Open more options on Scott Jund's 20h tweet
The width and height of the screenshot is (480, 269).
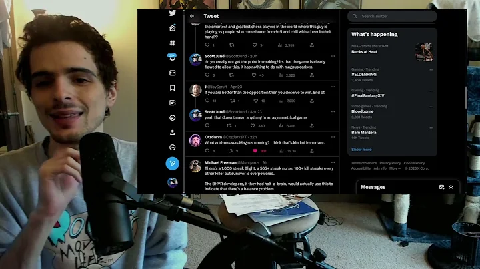pyautogui.click(x=333, y=56)
